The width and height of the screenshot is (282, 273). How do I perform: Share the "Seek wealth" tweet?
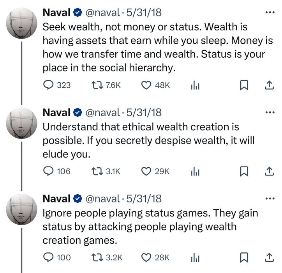coord(269,85)
